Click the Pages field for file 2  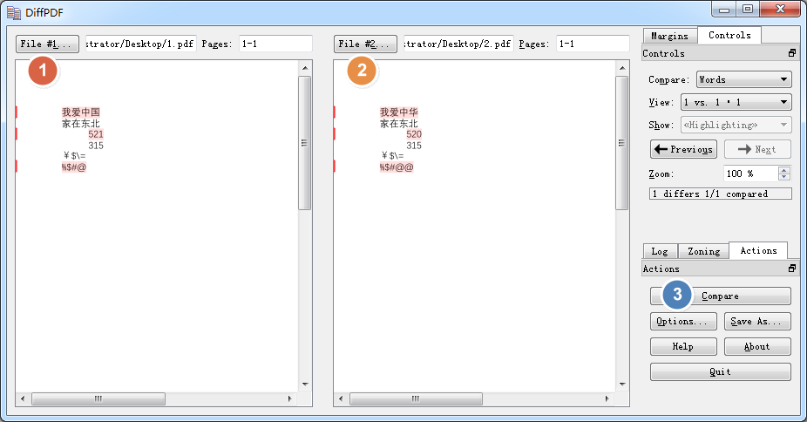[x=593, y=44]
